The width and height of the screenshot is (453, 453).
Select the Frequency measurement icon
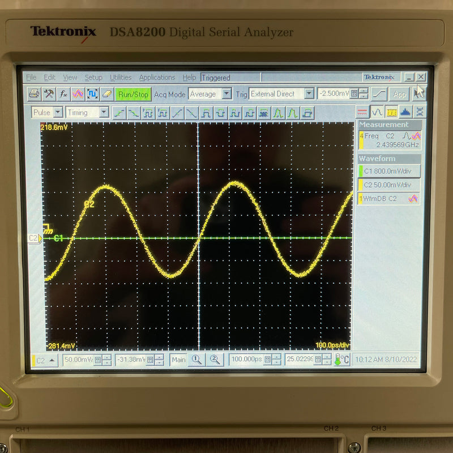tap(163, 113)
